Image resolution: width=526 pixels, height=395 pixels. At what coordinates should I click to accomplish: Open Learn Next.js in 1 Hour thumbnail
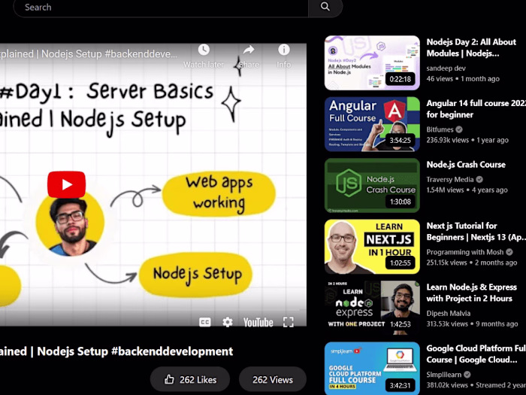[x=372, y=247]
